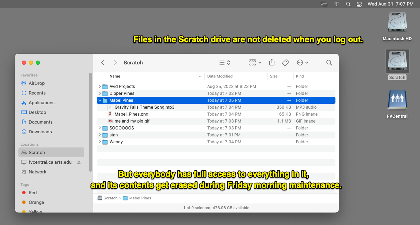Click Spotlight search icon in menu bar

coord(348,4)
